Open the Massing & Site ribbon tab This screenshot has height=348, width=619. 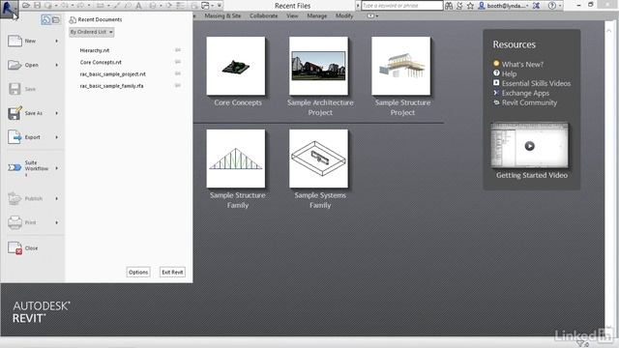pos(222,15)
